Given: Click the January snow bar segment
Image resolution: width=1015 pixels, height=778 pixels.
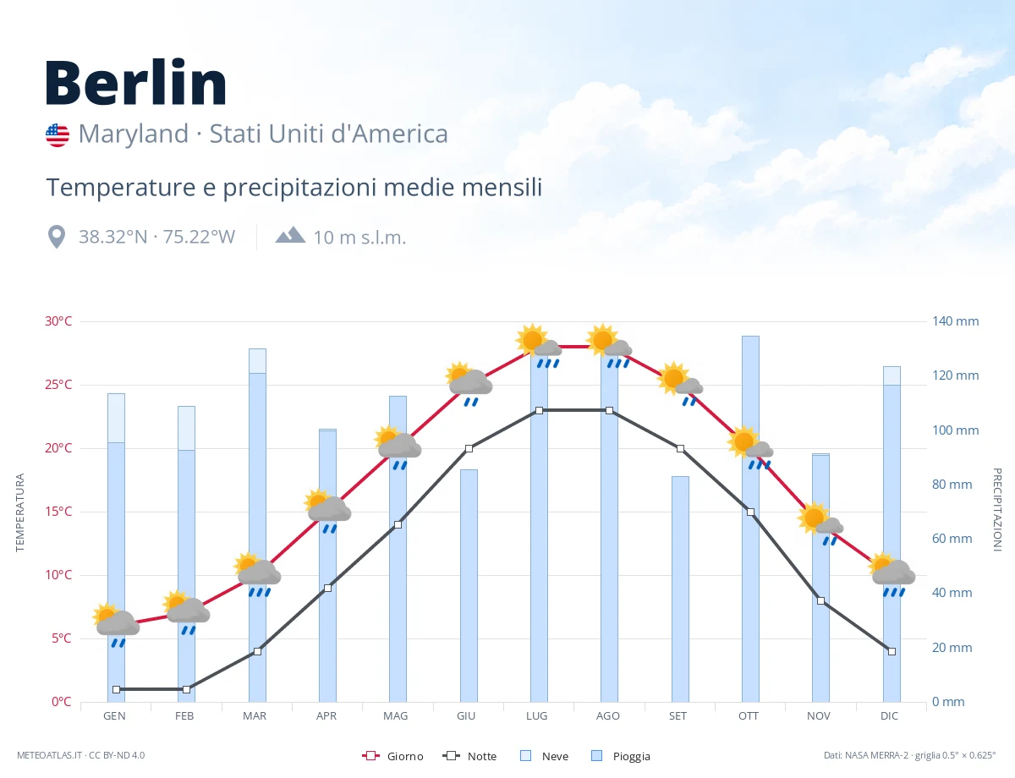Looking at the screenshot, I should [x=116, y=418].
